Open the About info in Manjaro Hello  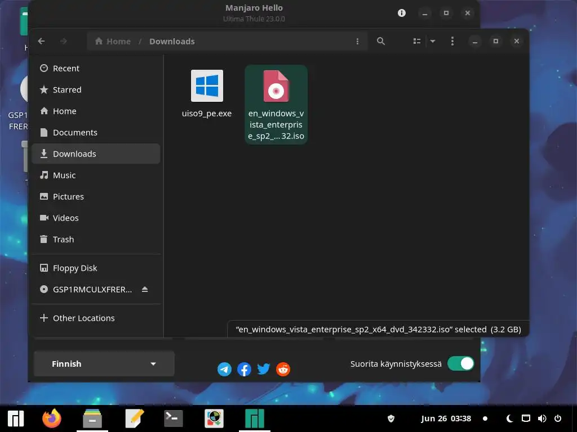click(x=402, y=13)
